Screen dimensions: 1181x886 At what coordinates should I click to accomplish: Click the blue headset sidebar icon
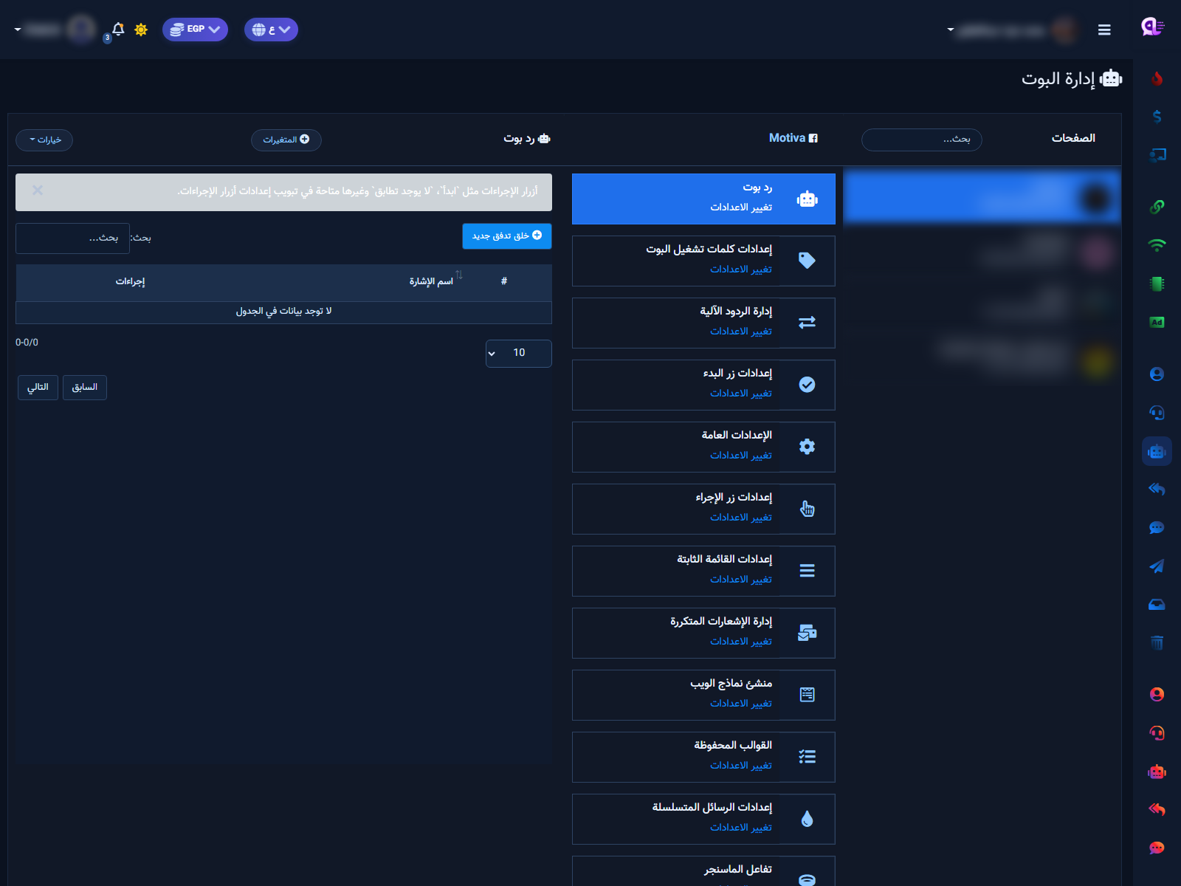click(x=1157, y=413)
